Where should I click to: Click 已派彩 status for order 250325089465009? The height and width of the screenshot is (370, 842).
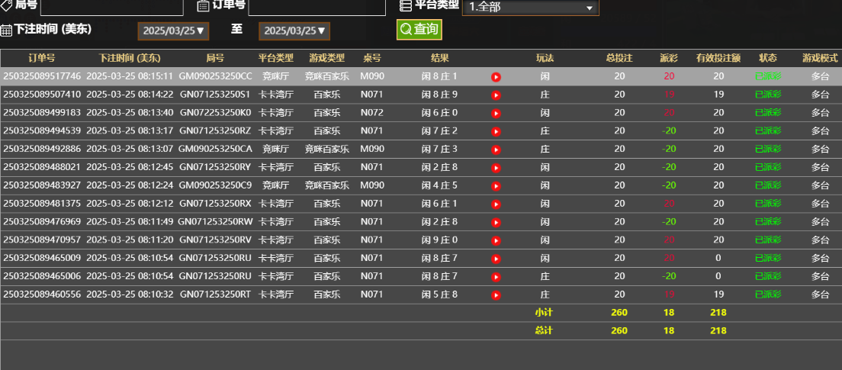coord(767,258)
